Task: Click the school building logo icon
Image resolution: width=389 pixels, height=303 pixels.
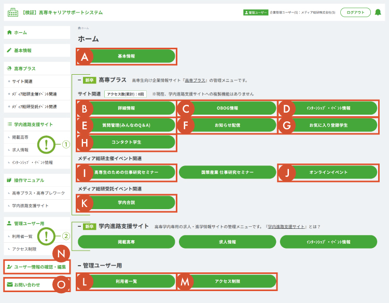Action: [13, 12]
